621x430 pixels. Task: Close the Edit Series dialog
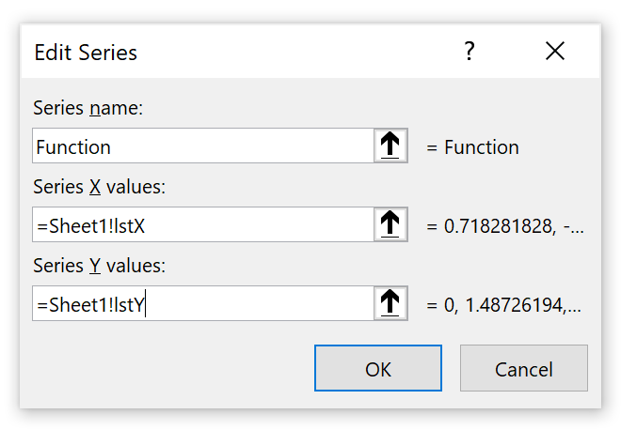pyautogui.click(x=555, y=52)
